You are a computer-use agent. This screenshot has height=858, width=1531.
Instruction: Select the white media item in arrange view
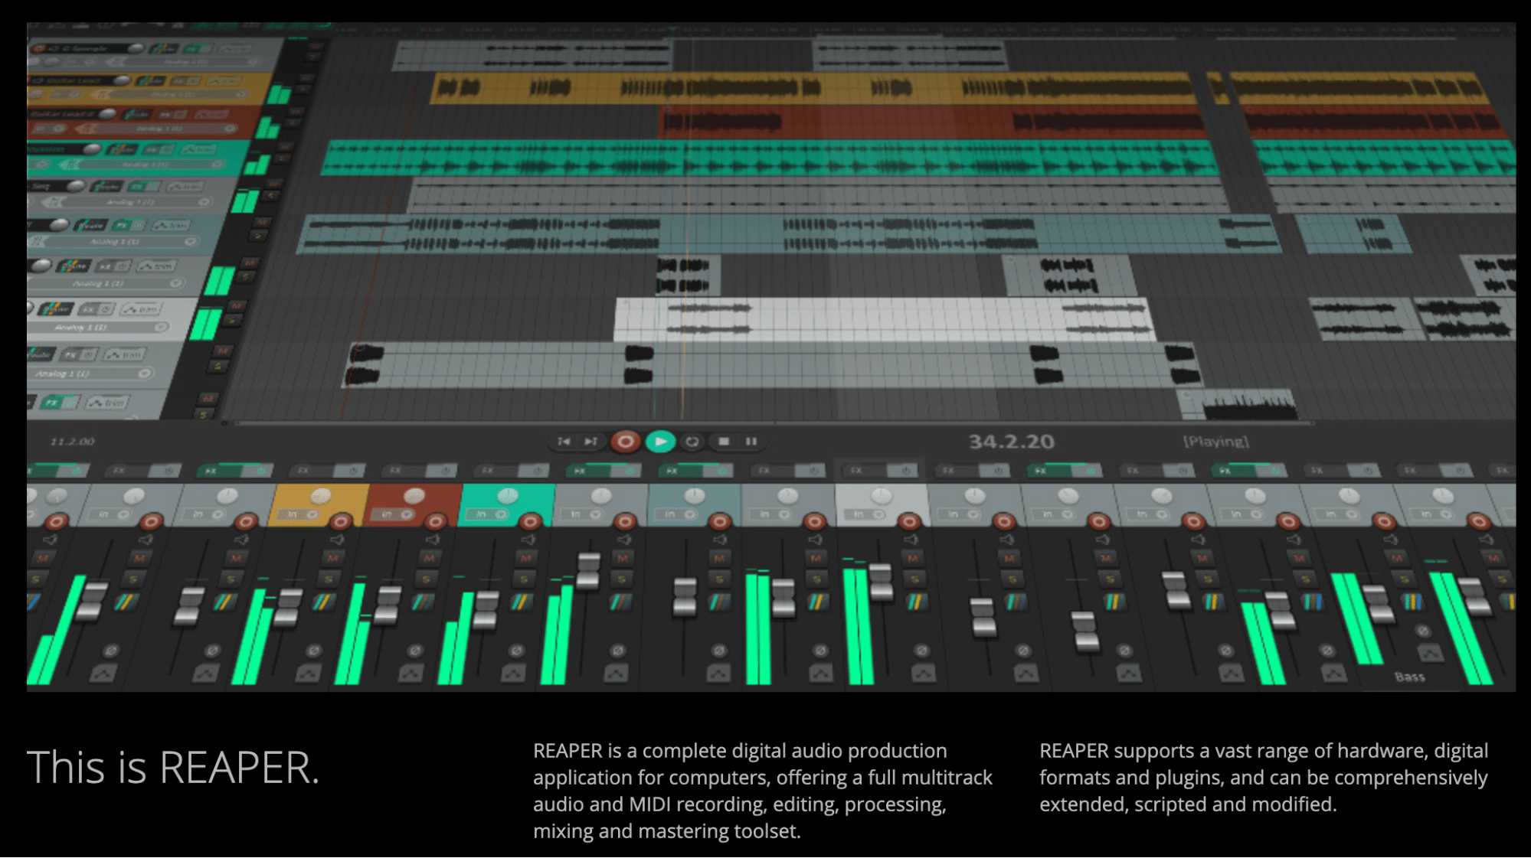pos(884,319)
